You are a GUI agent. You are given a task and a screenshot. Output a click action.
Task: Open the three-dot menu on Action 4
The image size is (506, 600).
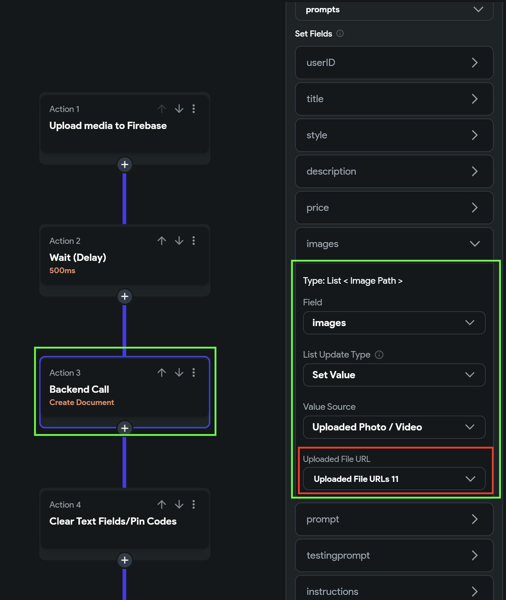pyautogui.click(x=194, y=504)
